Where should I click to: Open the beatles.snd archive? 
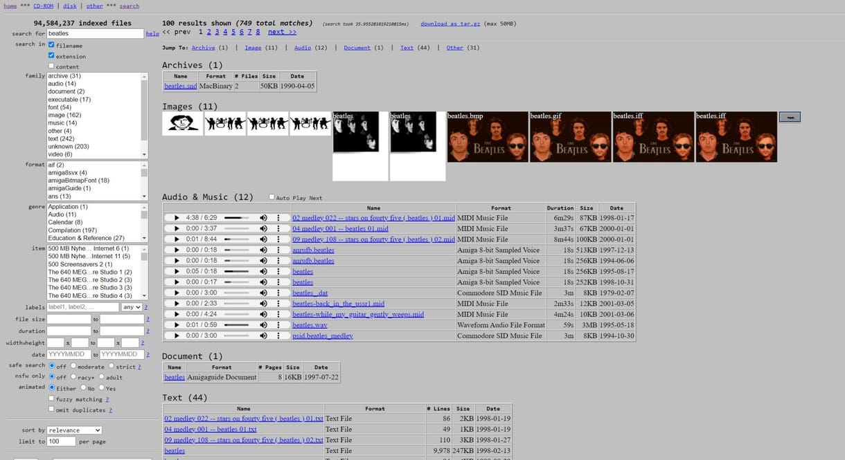[x=180, y=86]
